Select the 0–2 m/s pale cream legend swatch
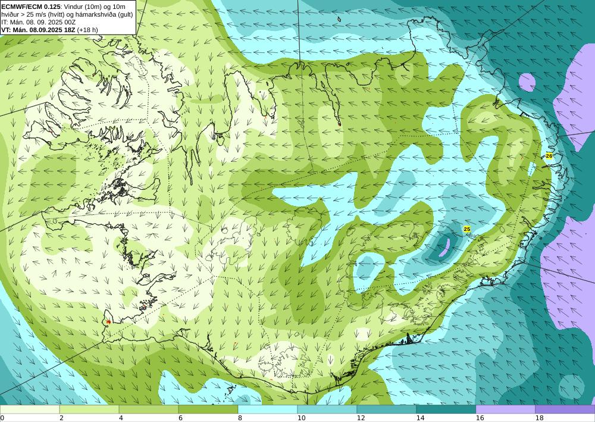The height and width of the screenshot is (422, 595). (30, 410)
